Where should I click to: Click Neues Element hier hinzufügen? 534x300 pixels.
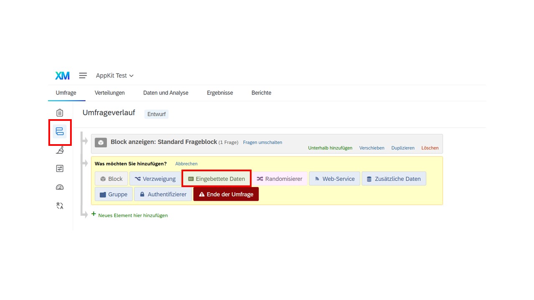[x=129, y=215]
